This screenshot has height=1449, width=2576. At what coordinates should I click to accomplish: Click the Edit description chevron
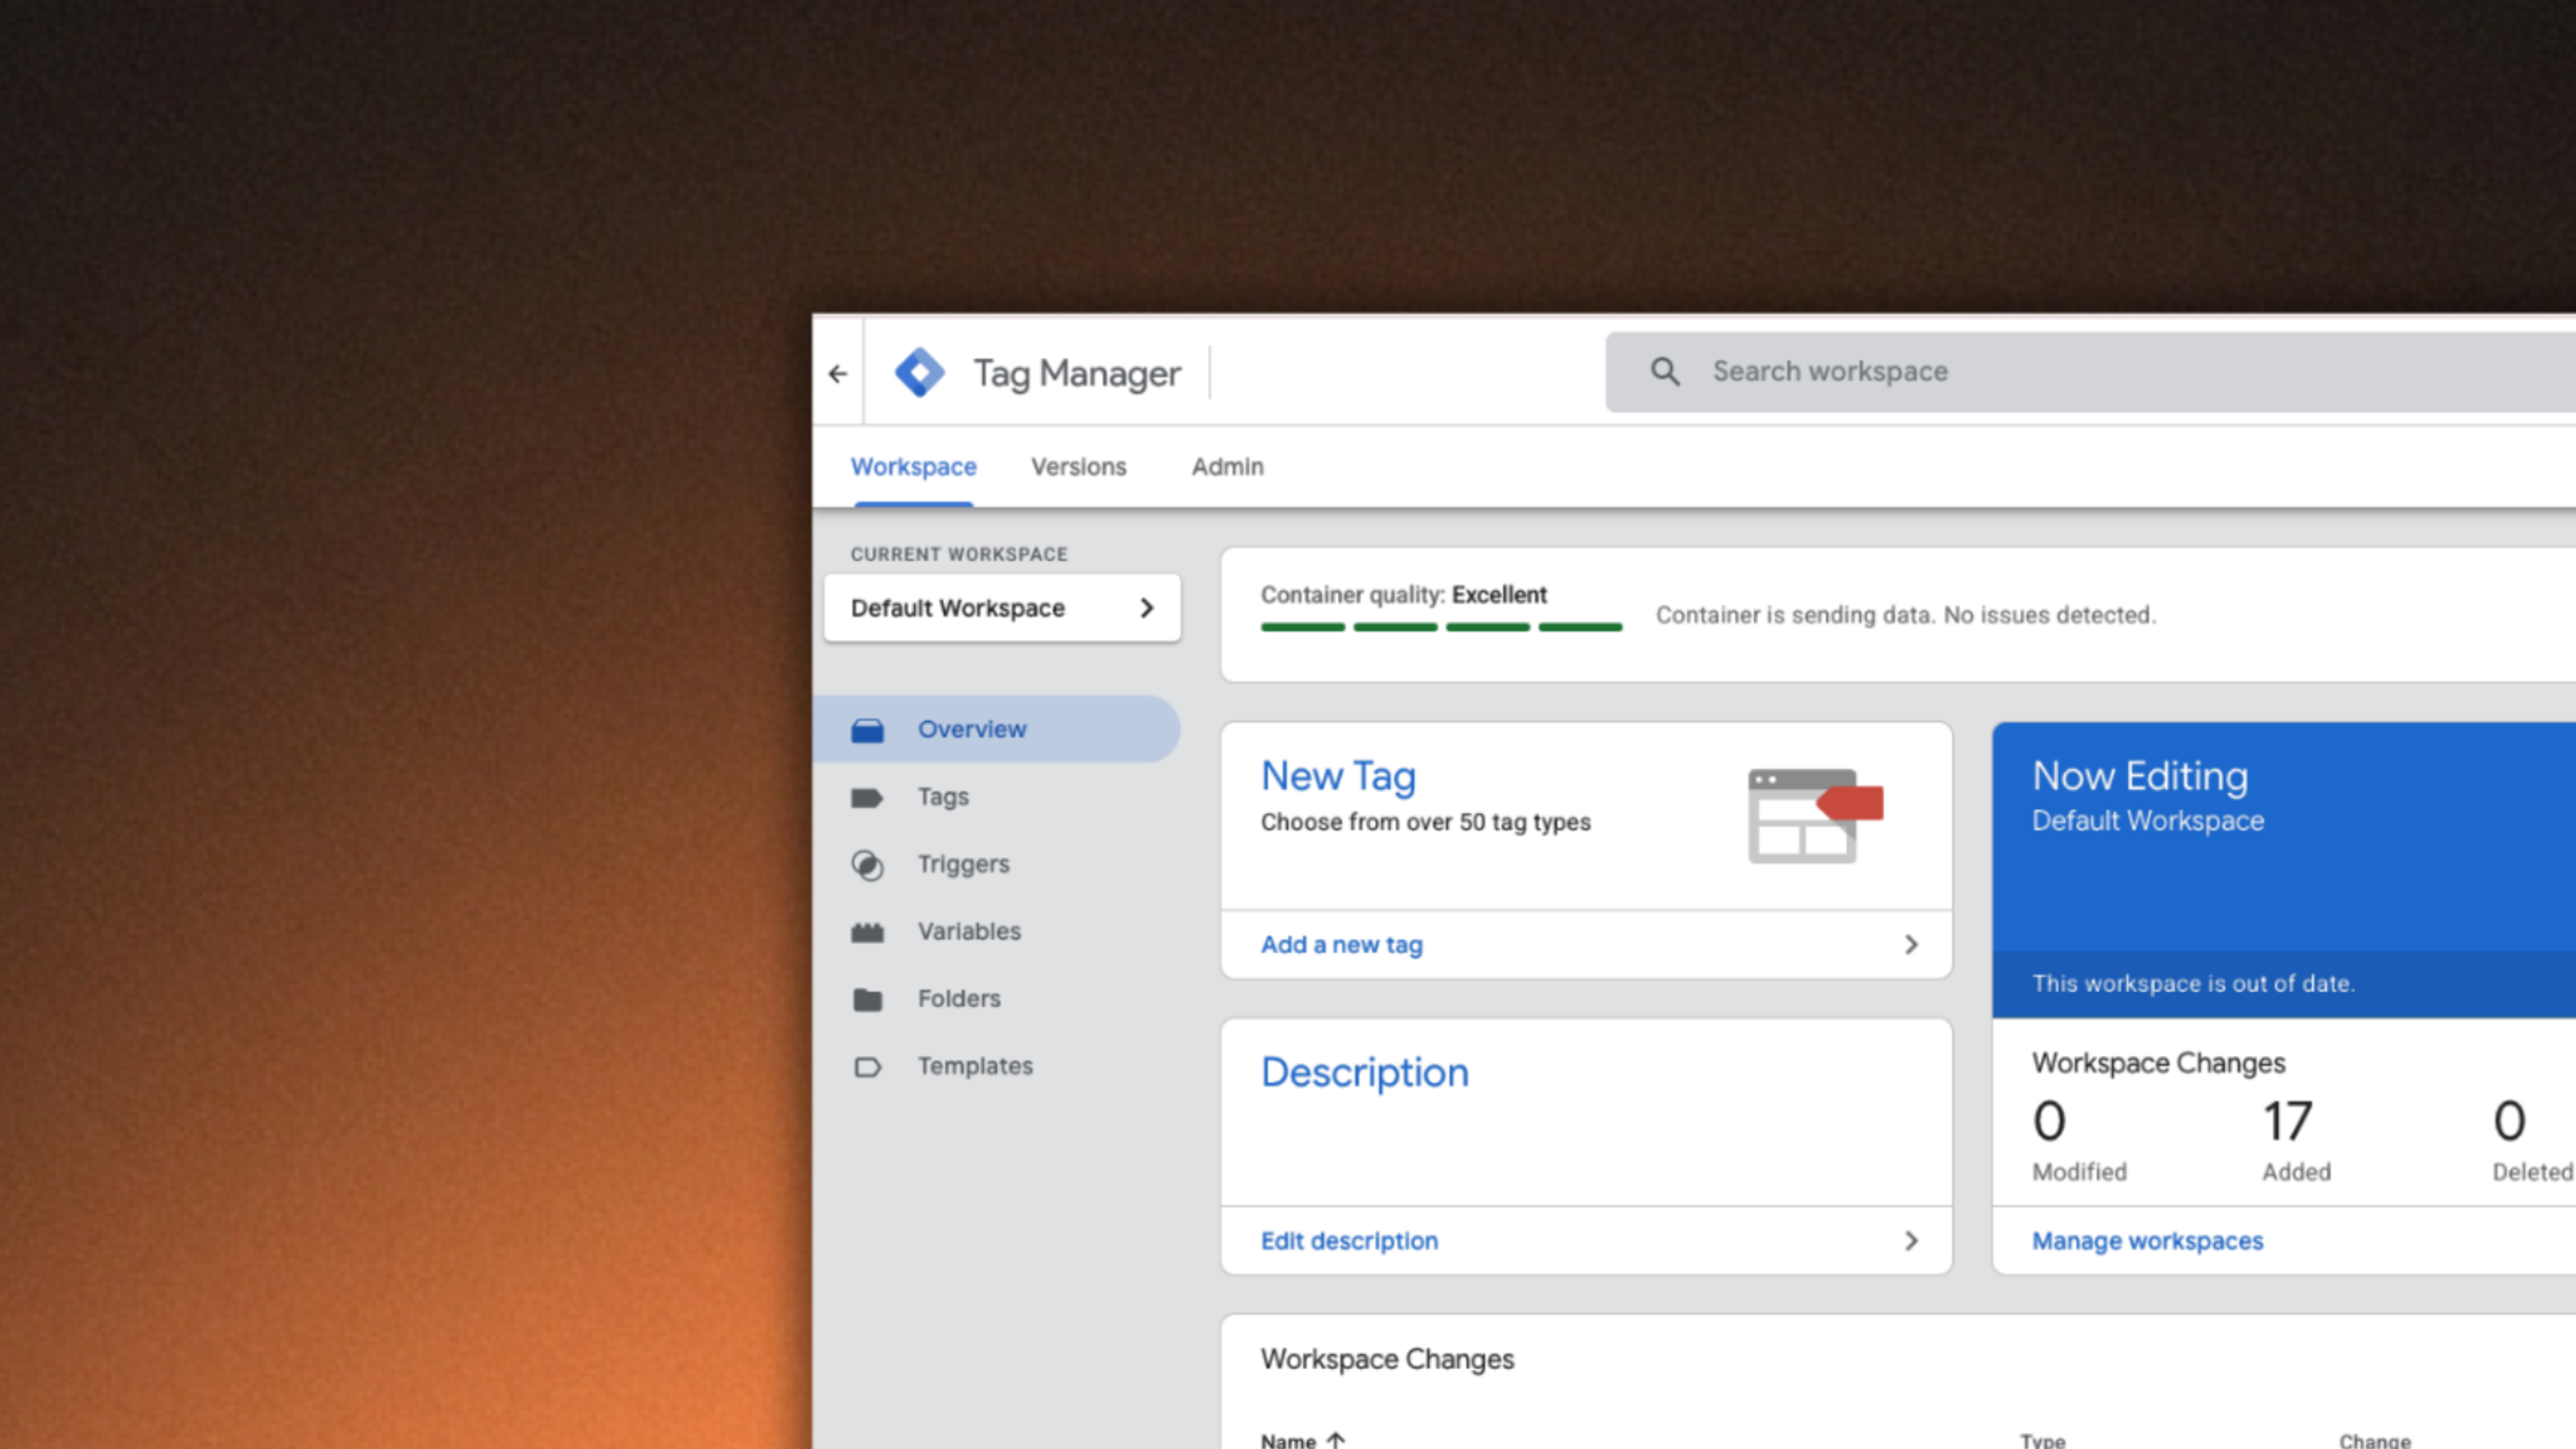tap(1911, 1241)
